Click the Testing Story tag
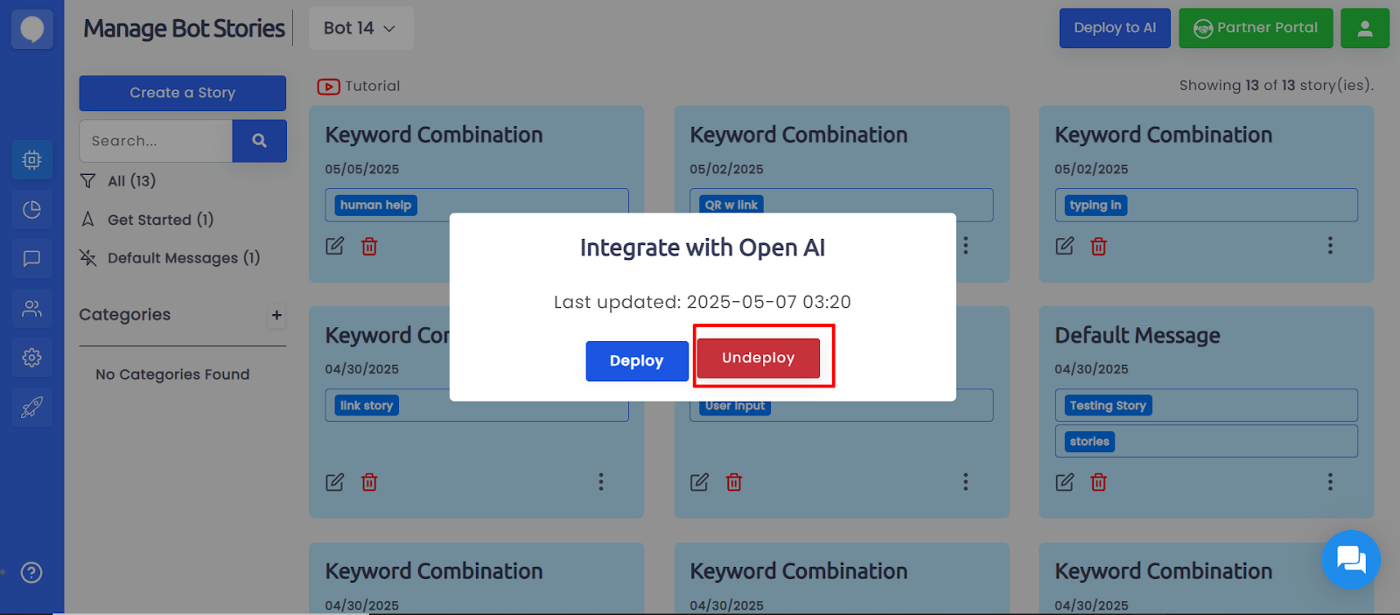 pyautogui.click(x=1108, y=406)
